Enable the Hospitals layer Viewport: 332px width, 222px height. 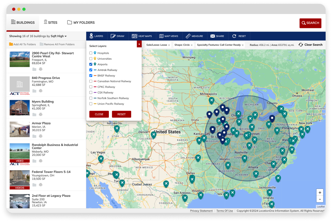(91, 52)
